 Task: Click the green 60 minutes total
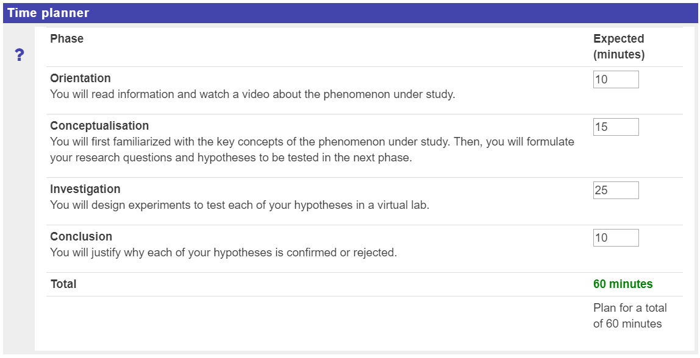[623, 284]
